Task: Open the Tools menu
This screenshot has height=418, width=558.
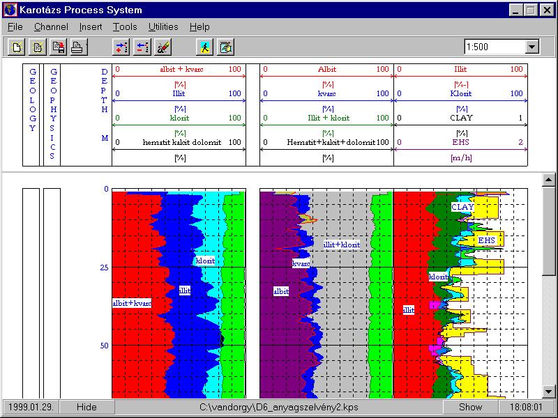Action: (125, 27)
